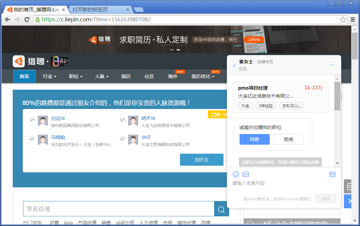
Task: Open 胡天华 profile link
Action: pos(148,118)
